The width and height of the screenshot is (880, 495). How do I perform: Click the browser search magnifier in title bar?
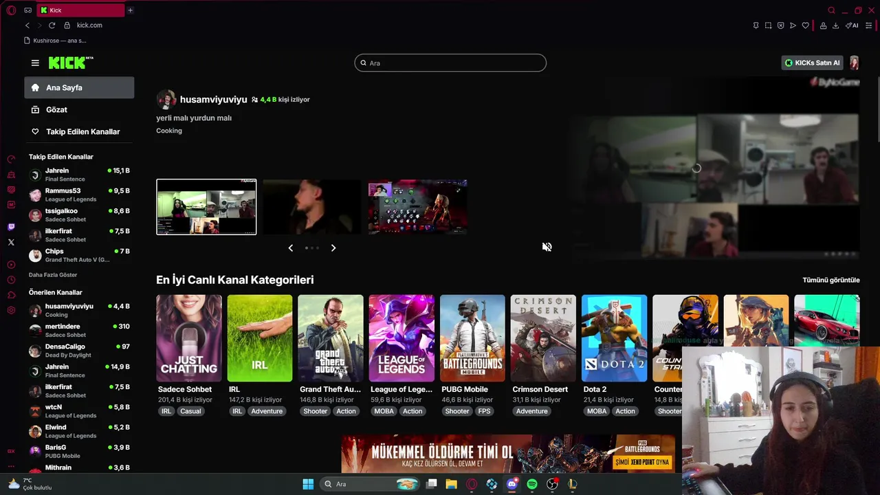coord(831,10)
